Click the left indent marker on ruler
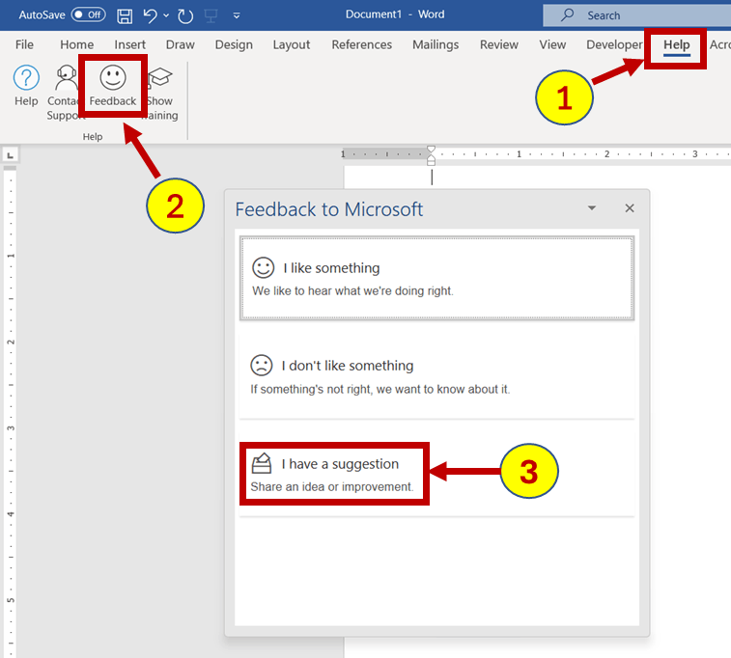731x658 pixels. (x=432, y=161)
